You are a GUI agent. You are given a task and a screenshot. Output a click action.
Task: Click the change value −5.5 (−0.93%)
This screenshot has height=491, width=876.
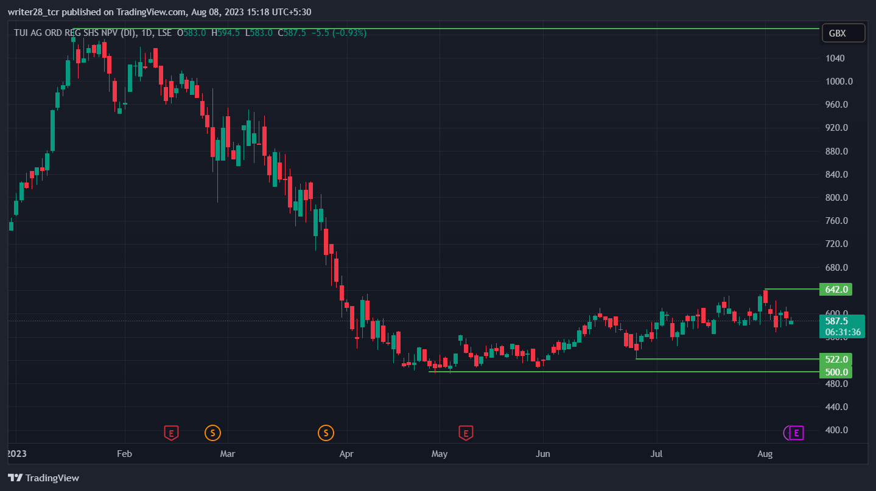(339, 33)
